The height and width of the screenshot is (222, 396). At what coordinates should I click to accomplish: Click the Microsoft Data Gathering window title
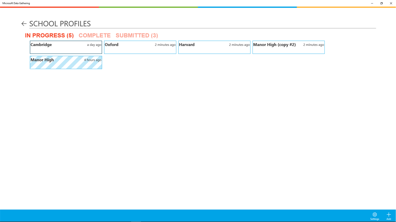[x=16, y=3]
